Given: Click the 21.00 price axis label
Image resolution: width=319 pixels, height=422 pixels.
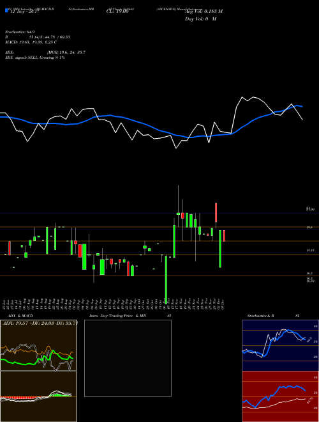Looking at the screenshot, I should (x=310, y=209).
